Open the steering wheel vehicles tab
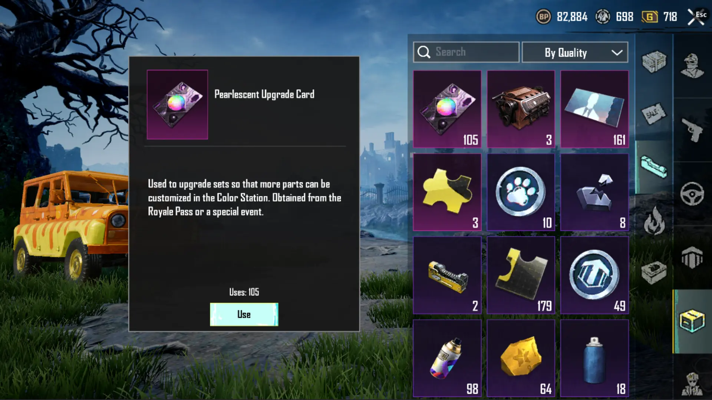The width and height of the screenshot is (712, 400). 692,193
